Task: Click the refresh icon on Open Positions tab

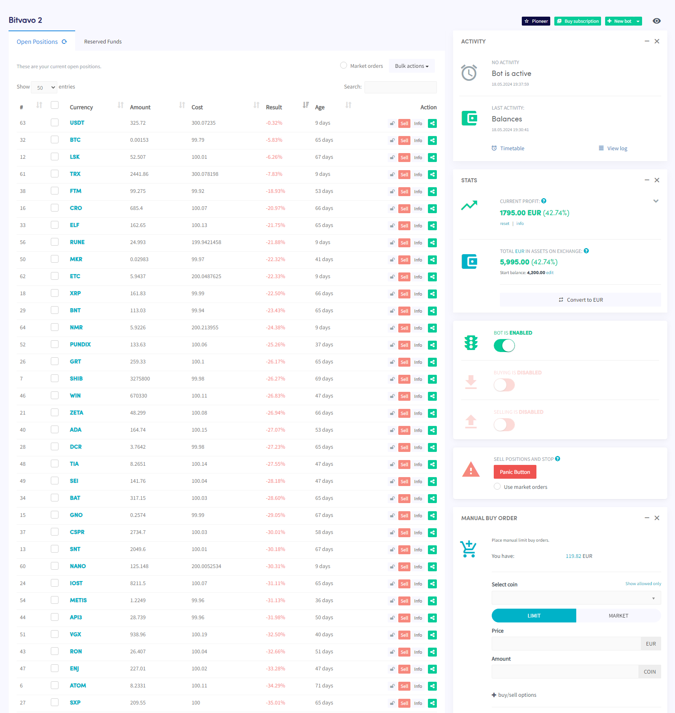Action: [64, 42]
